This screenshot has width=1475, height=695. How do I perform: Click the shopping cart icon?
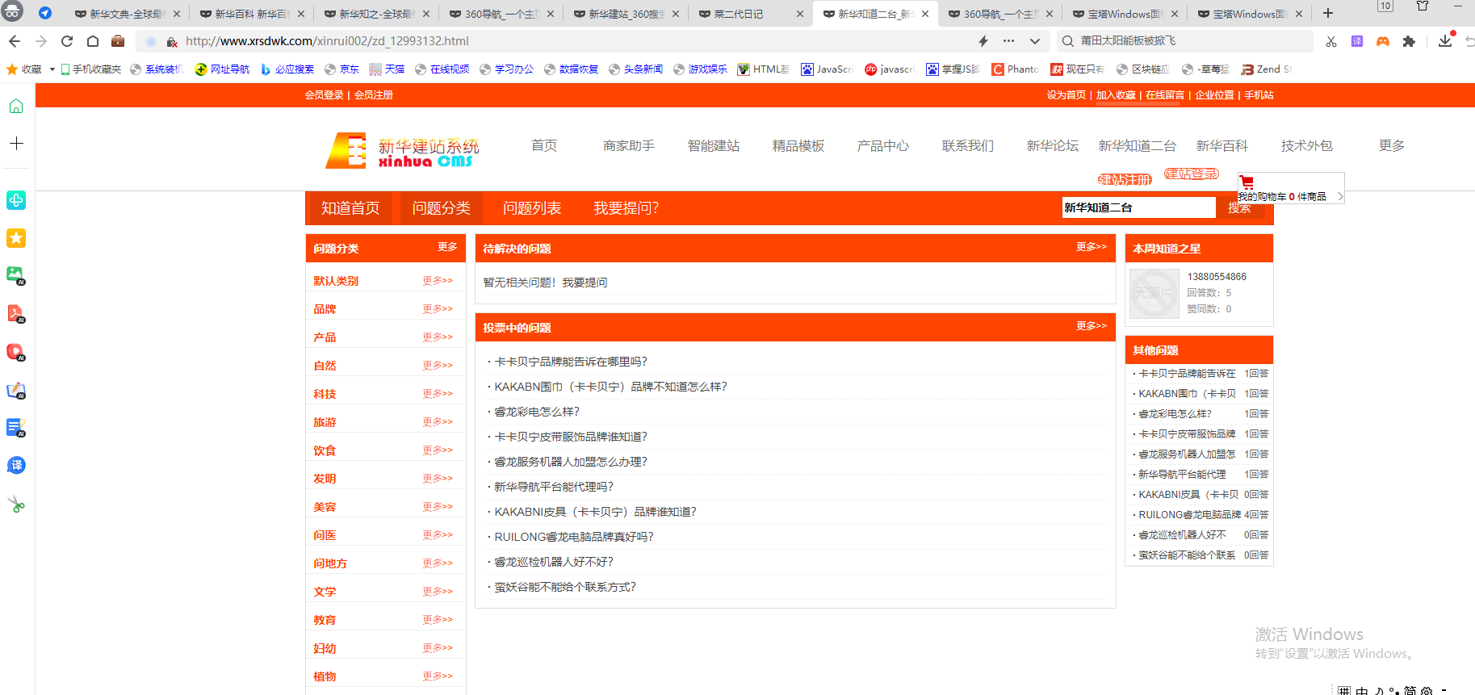[1247, 182]
